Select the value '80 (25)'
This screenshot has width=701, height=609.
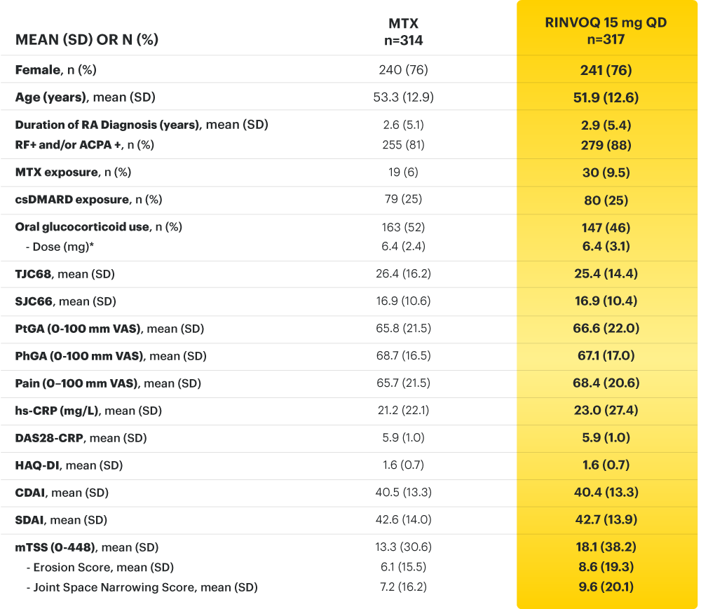tap(606, 200)
